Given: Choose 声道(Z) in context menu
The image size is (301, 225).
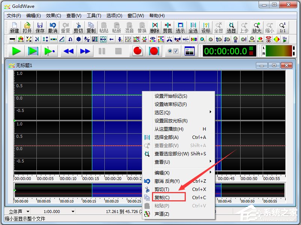Looking at the screenshot, I should coord(178,214).
